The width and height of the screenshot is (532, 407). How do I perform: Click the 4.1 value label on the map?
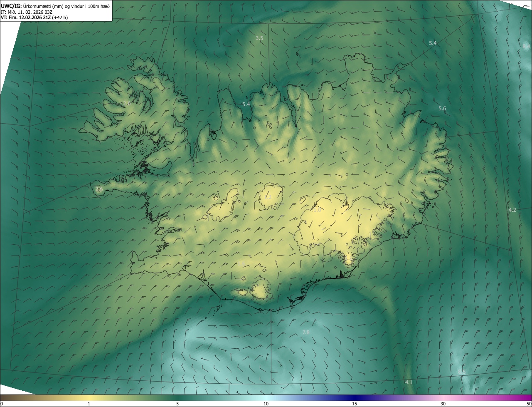point(409,382)
